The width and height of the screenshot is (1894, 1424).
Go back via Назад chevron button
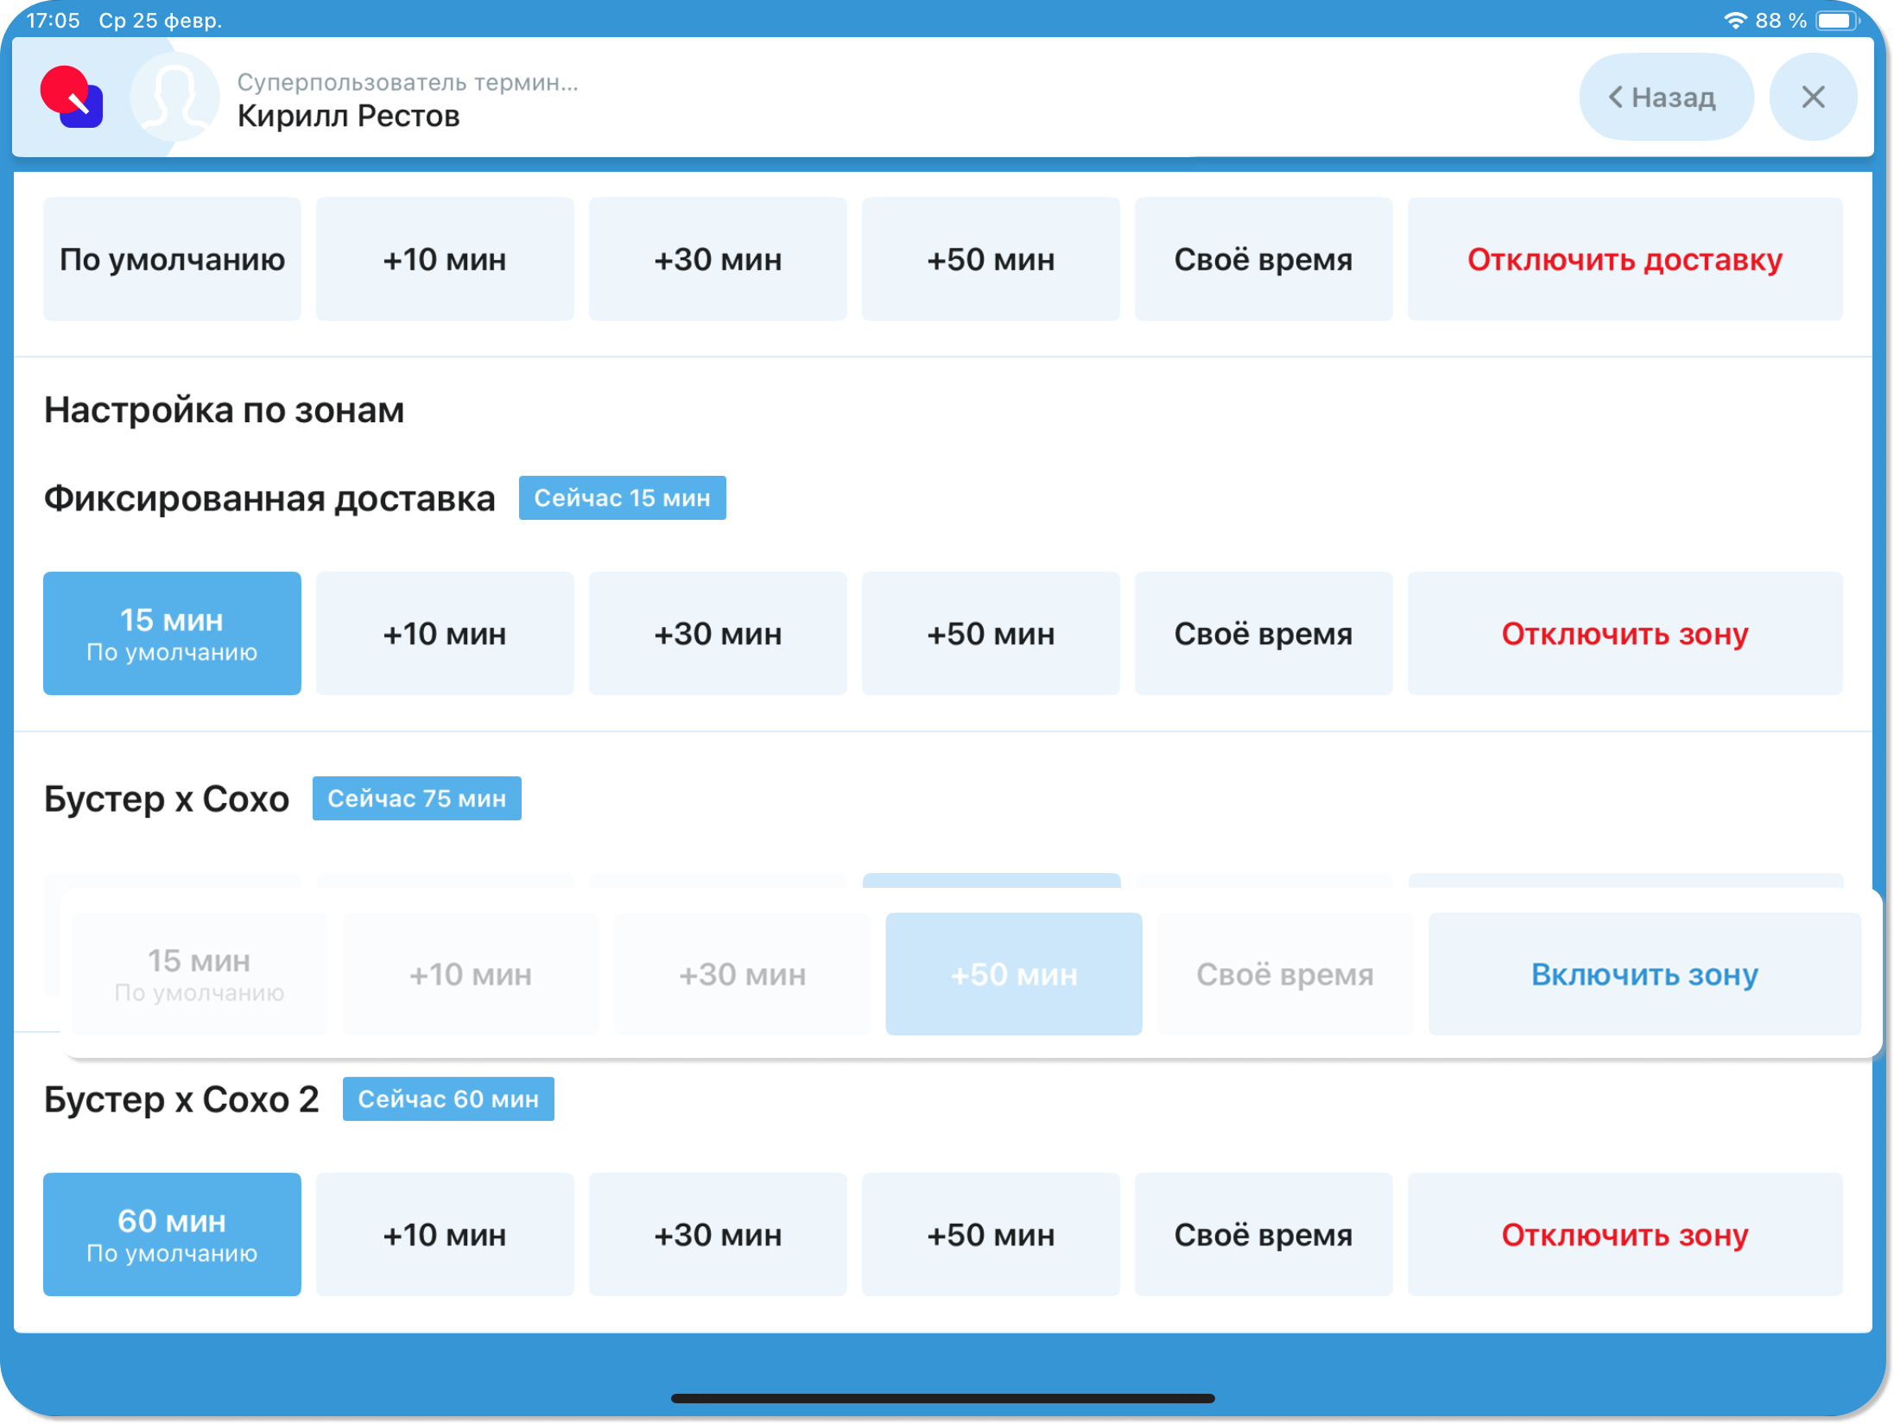click(1664, 97)
